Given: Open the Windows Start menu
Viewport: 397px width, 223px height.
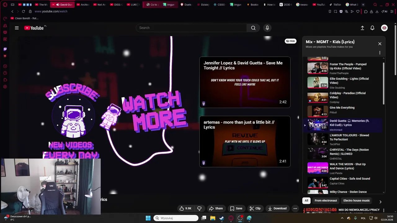Looking at the screenshot, I should click(148, 218).
